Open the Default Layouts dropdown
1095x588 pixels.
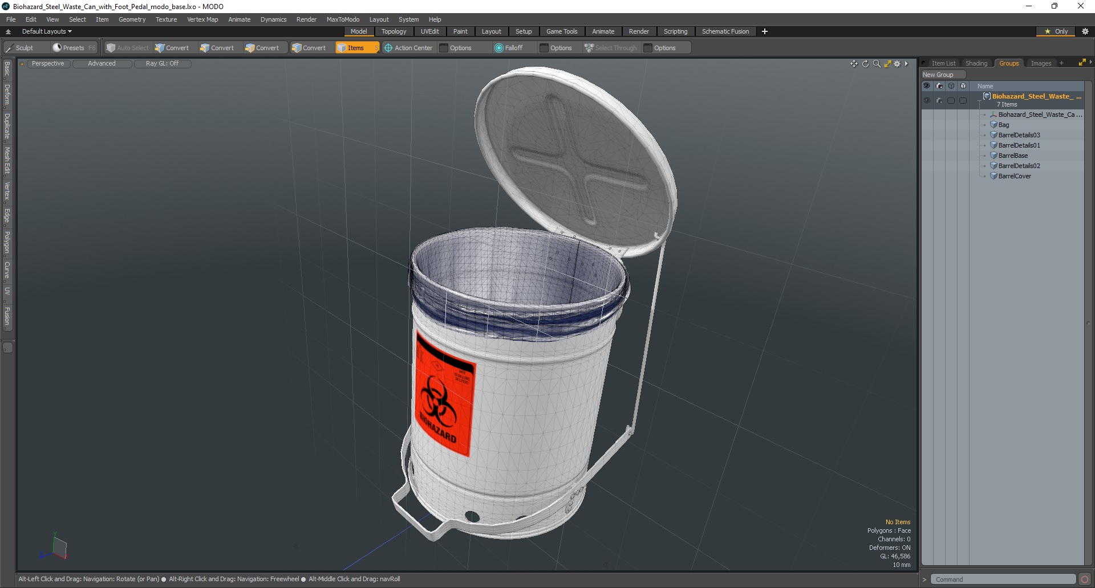47,31
